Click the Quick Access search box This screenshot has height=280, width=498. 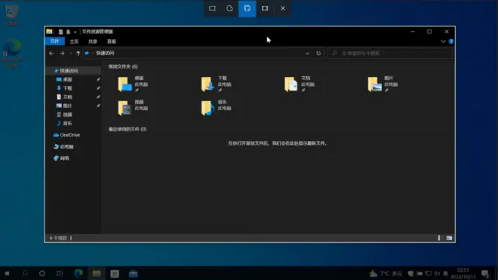(389, 53)
